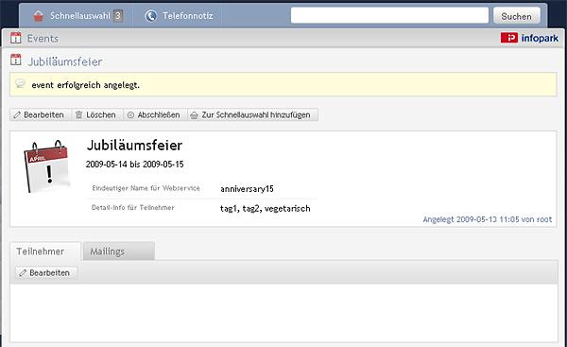Click the Schnellauswahl basket icon
Viewport: 567px width, 347px height.
(39, 16)
